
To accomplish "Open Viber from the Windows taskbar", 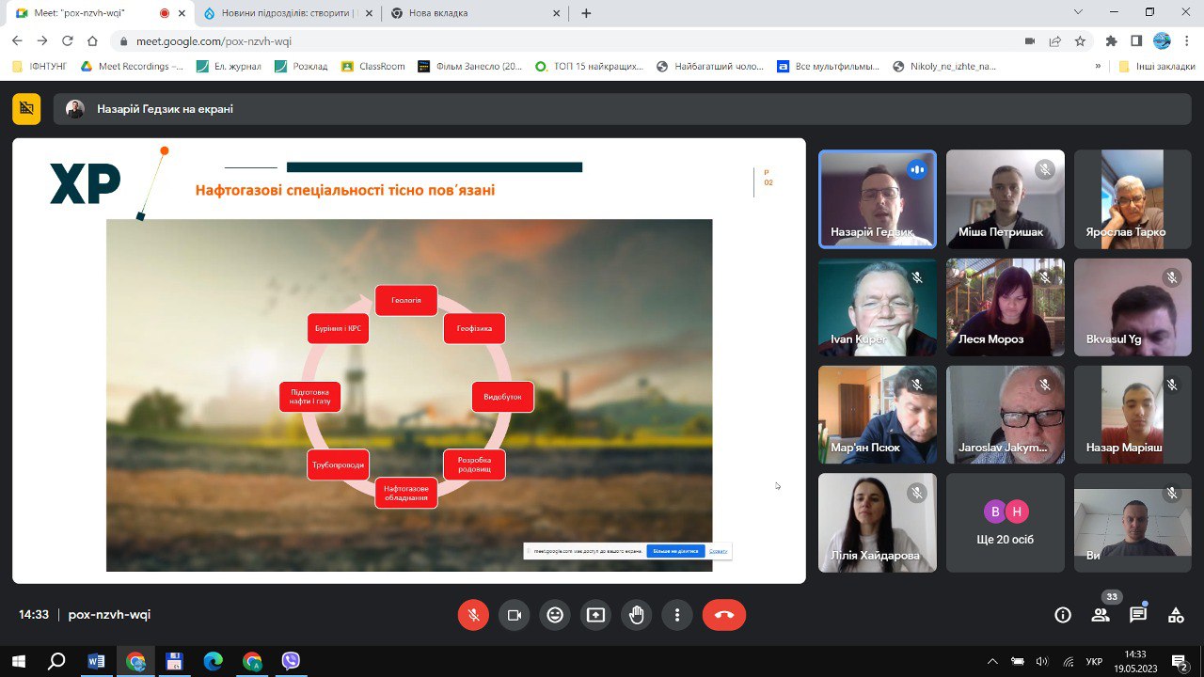I will 291,661.
